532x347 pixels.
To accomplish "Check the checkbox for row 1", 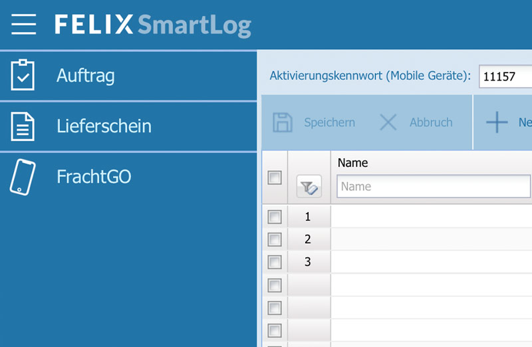I will (x=274, y=217).
